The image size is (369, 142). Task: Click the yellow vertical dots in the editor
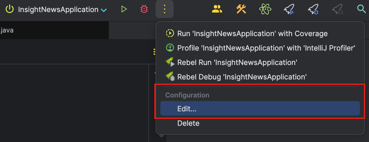coord(154,52)
